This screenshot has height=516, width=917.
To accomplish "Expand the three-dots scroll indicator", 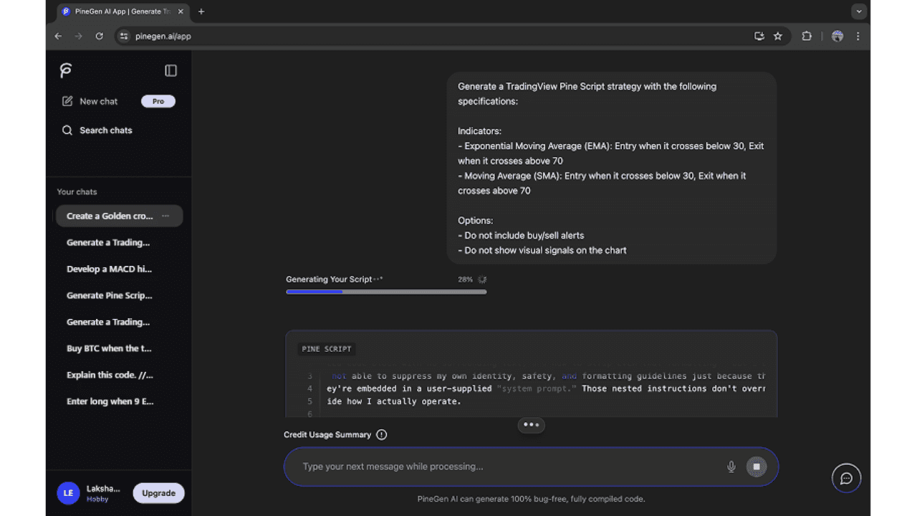I will click(531, 424).
